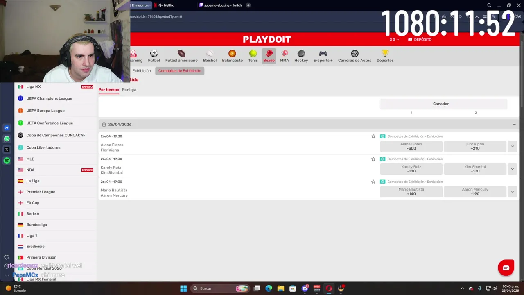Switch to the Por liga tab
The height and width of the screenshot is (295, 524).
[x=129, y=90]
